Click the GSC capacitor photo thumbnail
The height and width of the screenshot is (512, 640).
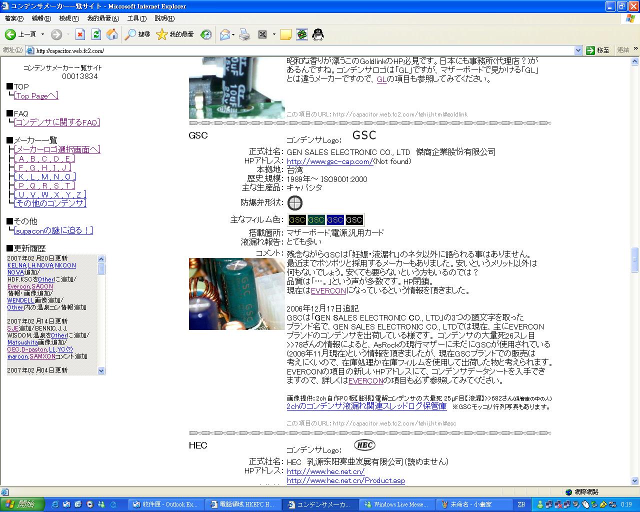point(236,294)
